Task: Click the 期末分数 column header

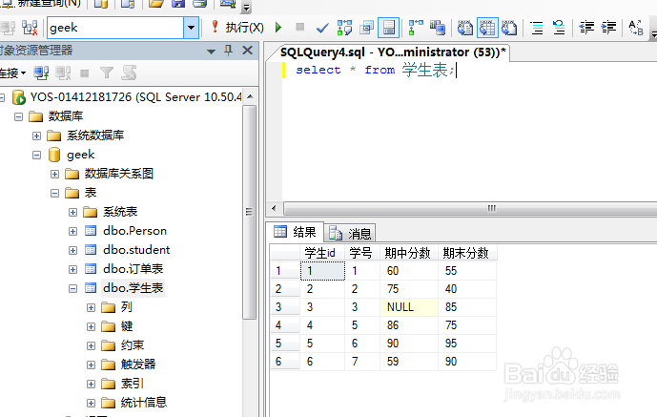Action: pyautogui.click(x=466, y=253)
